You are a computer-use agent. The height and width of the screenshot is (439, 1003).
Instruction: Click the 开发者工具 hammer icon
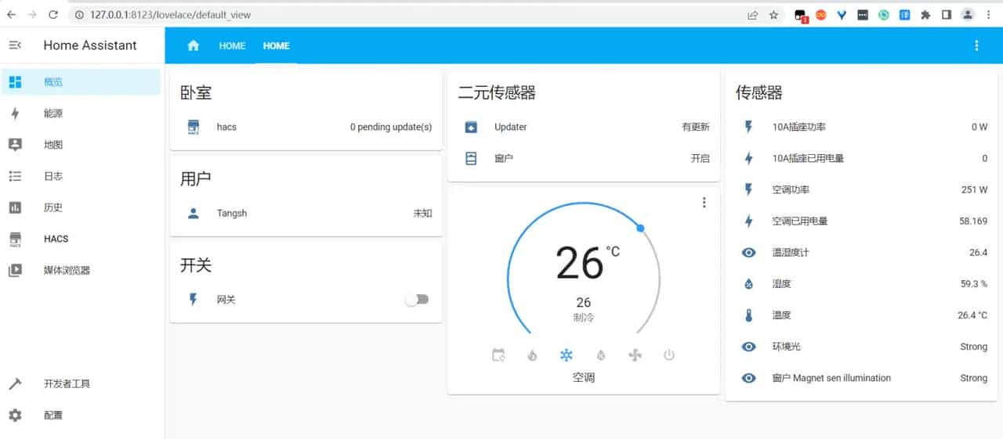tap(15, 383)
